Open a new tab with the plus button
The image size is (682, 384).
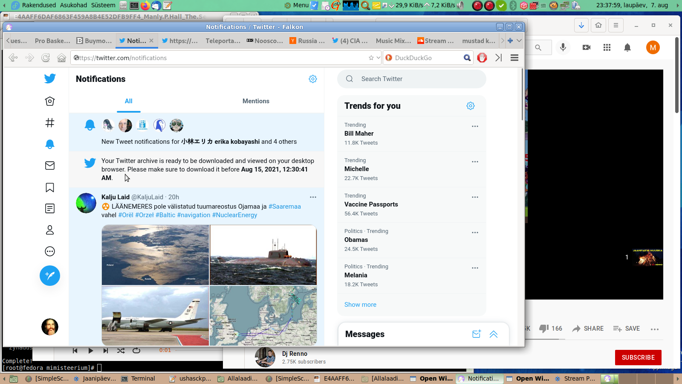tap(510, 41)
